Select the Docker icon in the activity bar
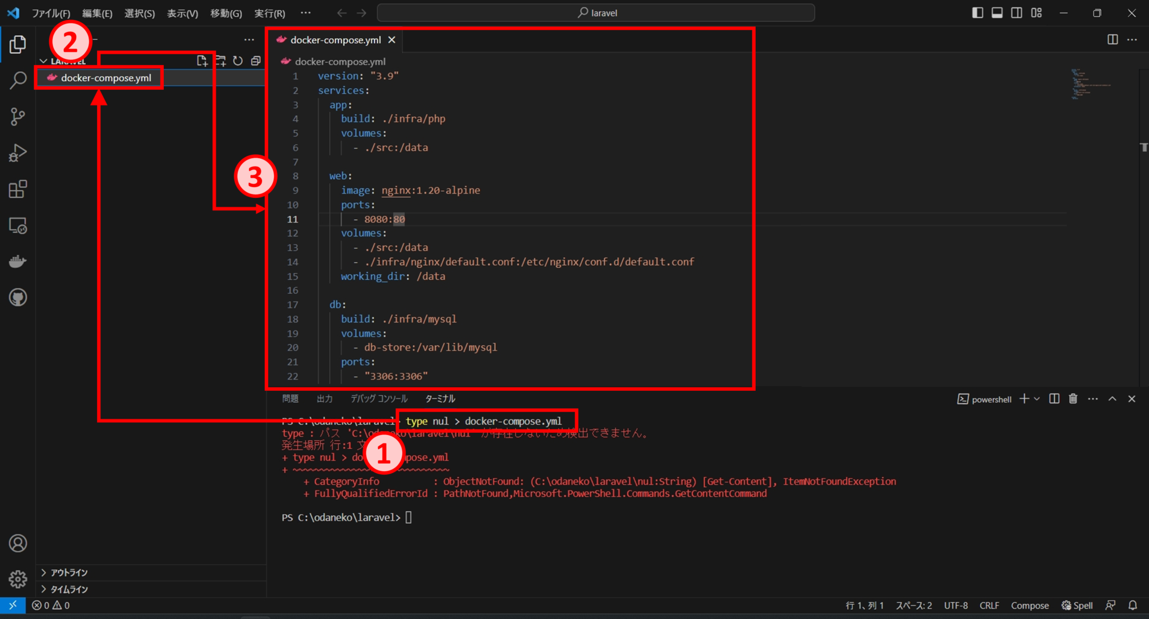Viewport: 1149px width, 619px height. [17, 260]
